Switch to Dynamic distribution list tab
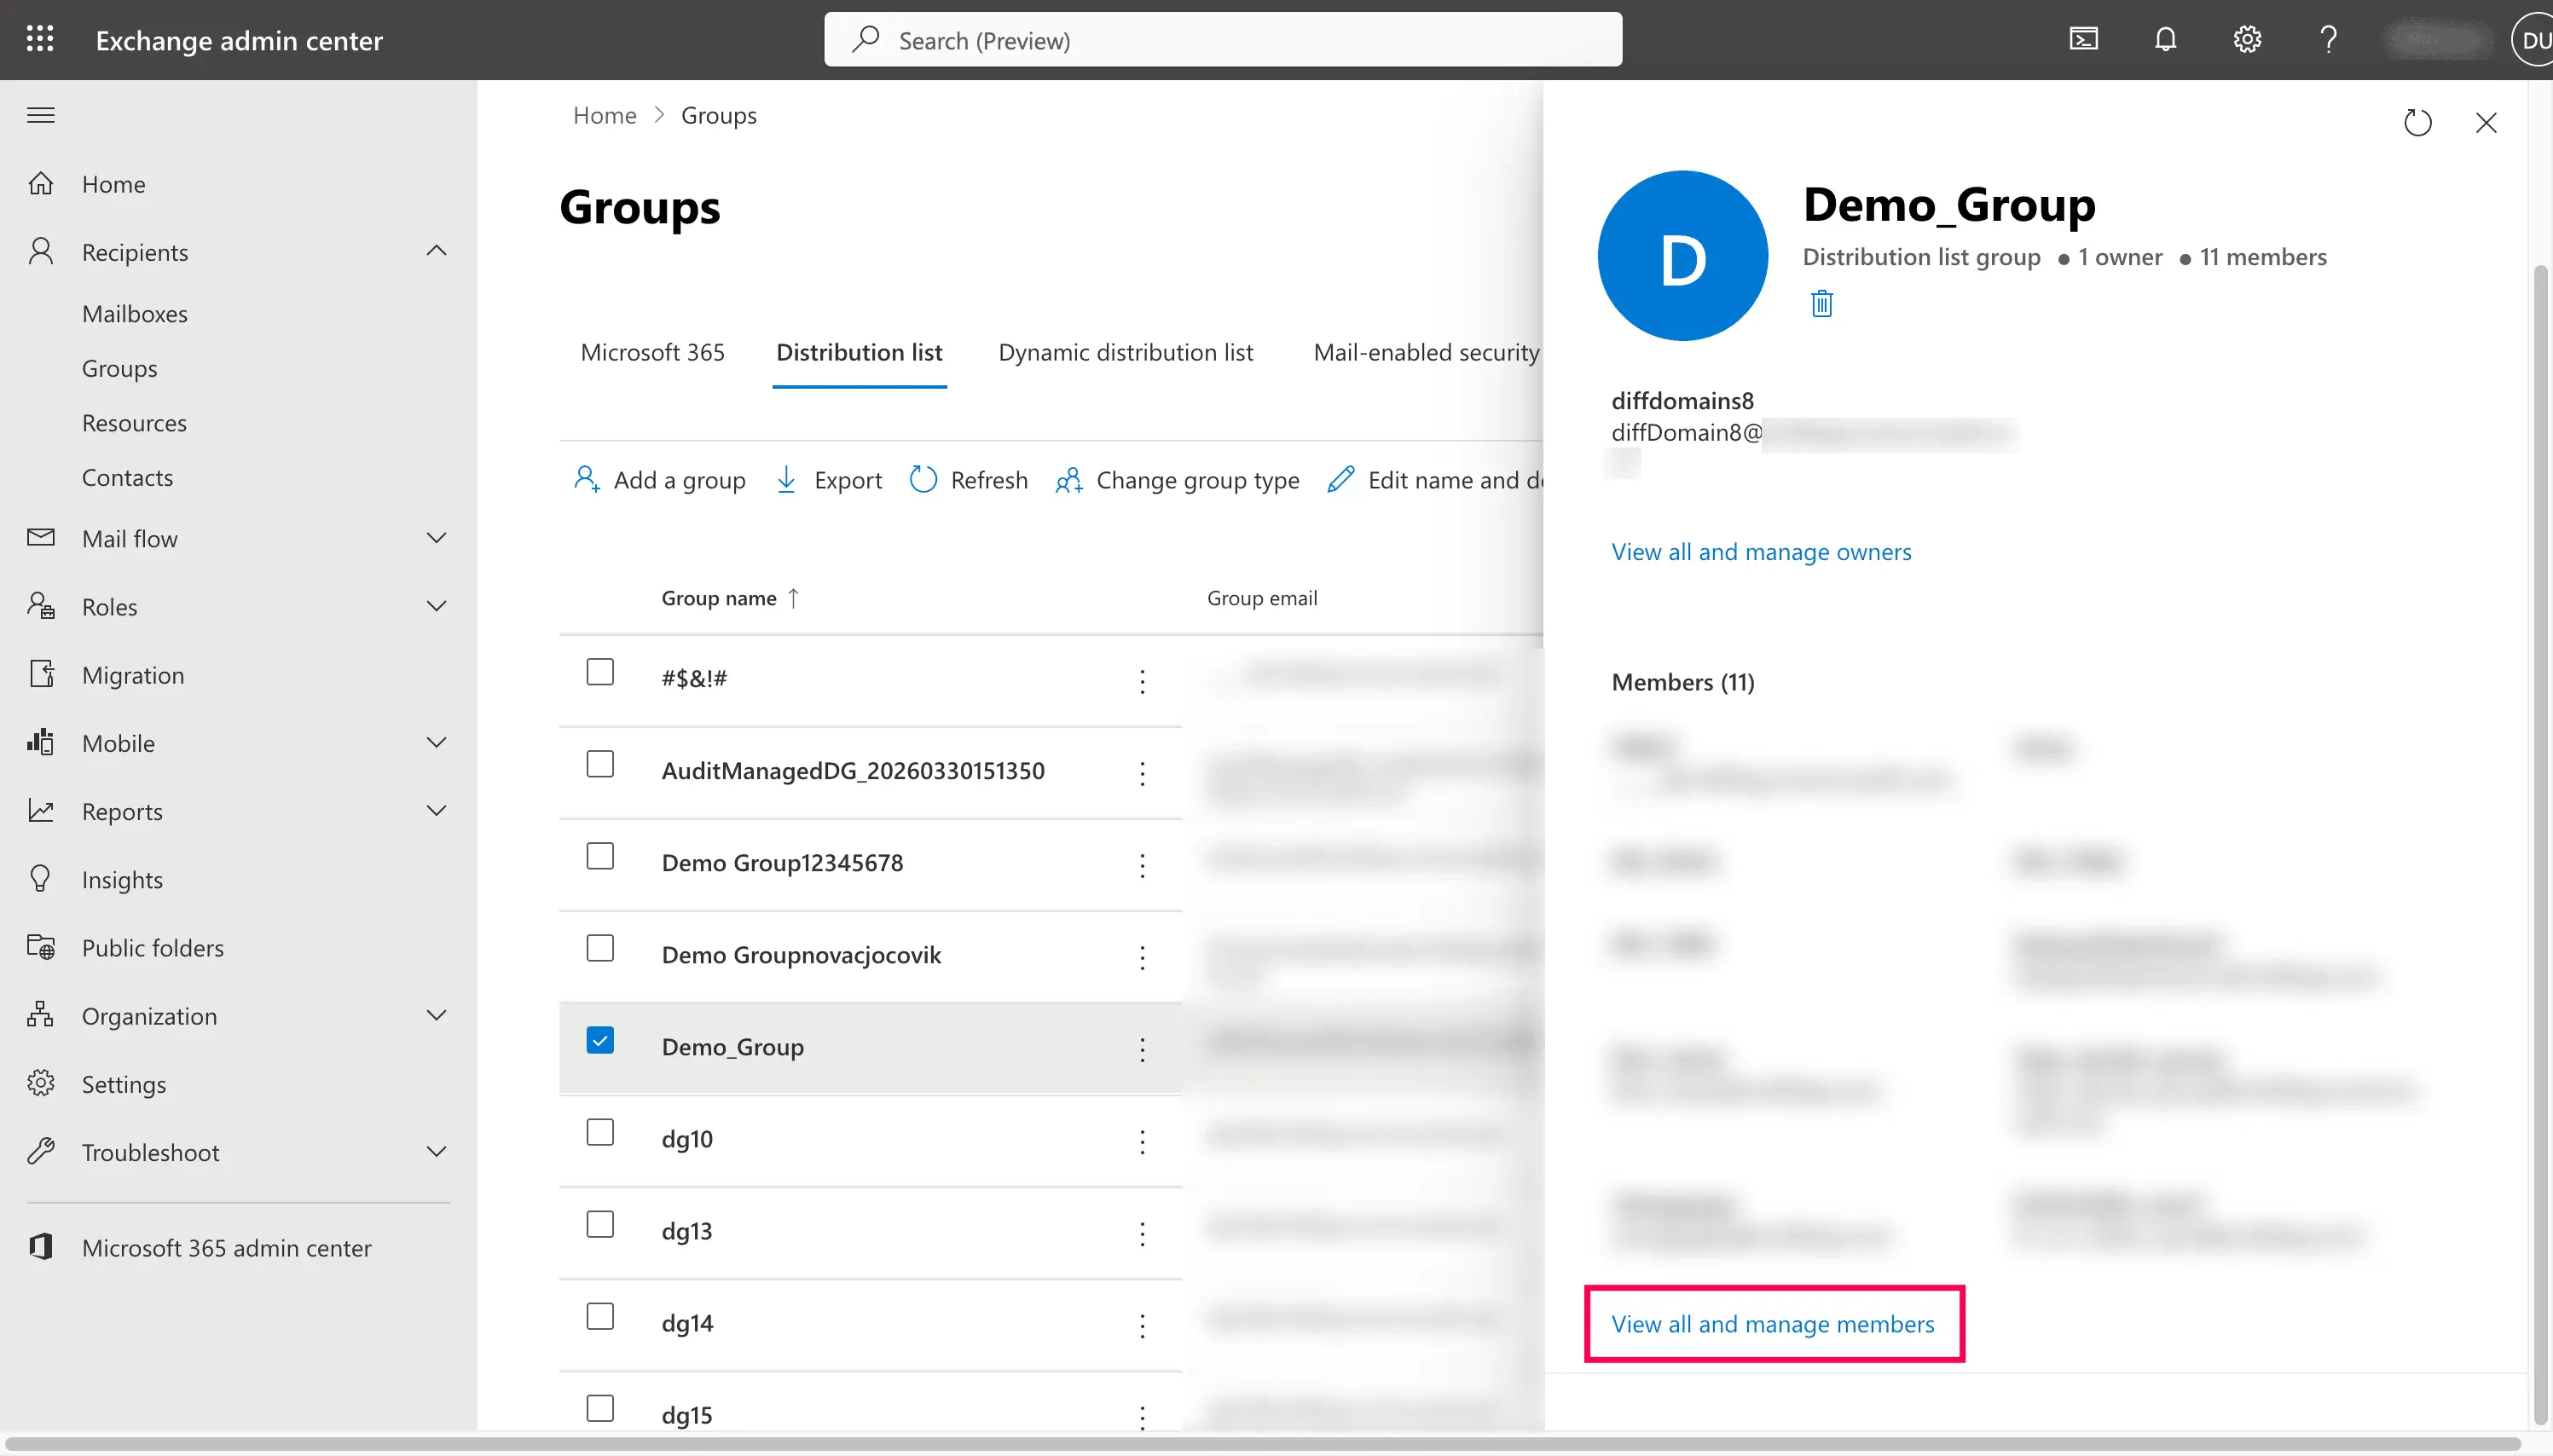The height and width of the screenshot is (1456, 2553). (x=1125, y=352)
